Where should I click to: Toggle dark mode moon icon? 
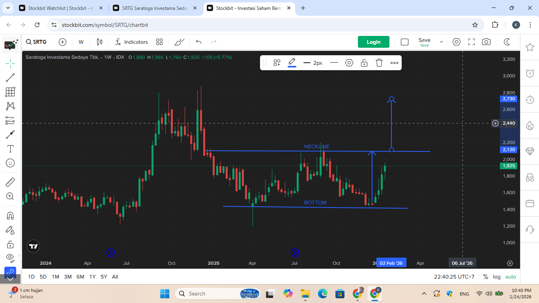coord(507,42)
